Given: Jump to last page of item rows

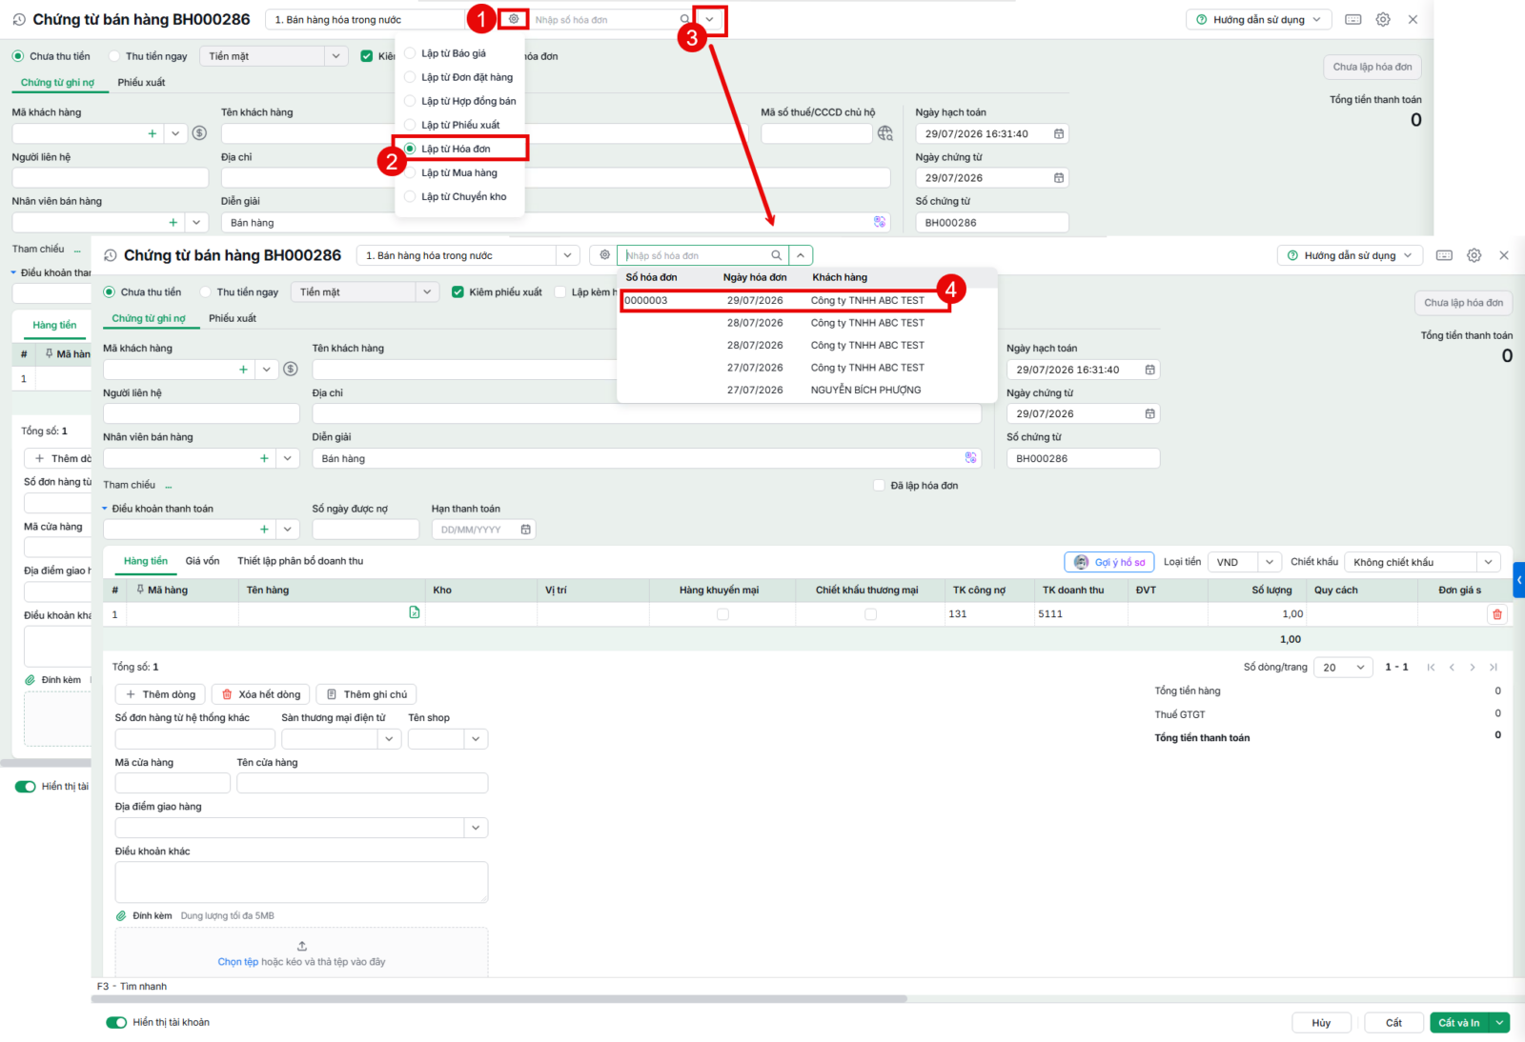Looking at the screenshot, I should pyautogui.click(x=1494, y=668).
